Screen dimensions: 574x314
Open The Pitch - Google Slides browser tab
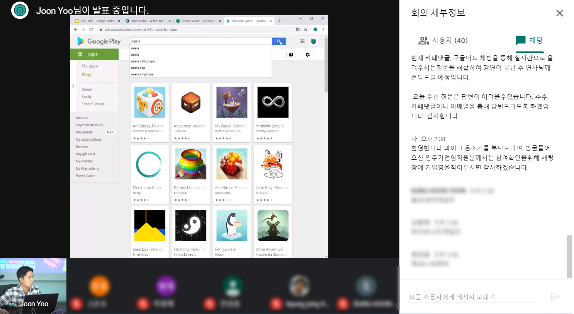pos(97,21)
